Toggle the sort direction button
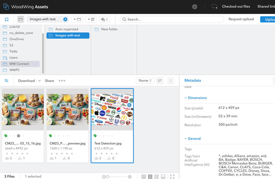 (160, 81)
